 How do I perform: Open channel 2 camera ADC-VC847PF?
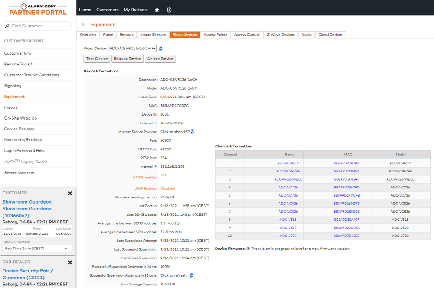click(288, 171)
